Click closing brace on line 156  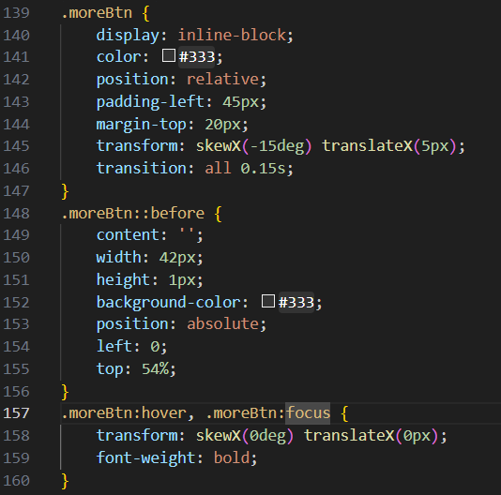[65, 392]
